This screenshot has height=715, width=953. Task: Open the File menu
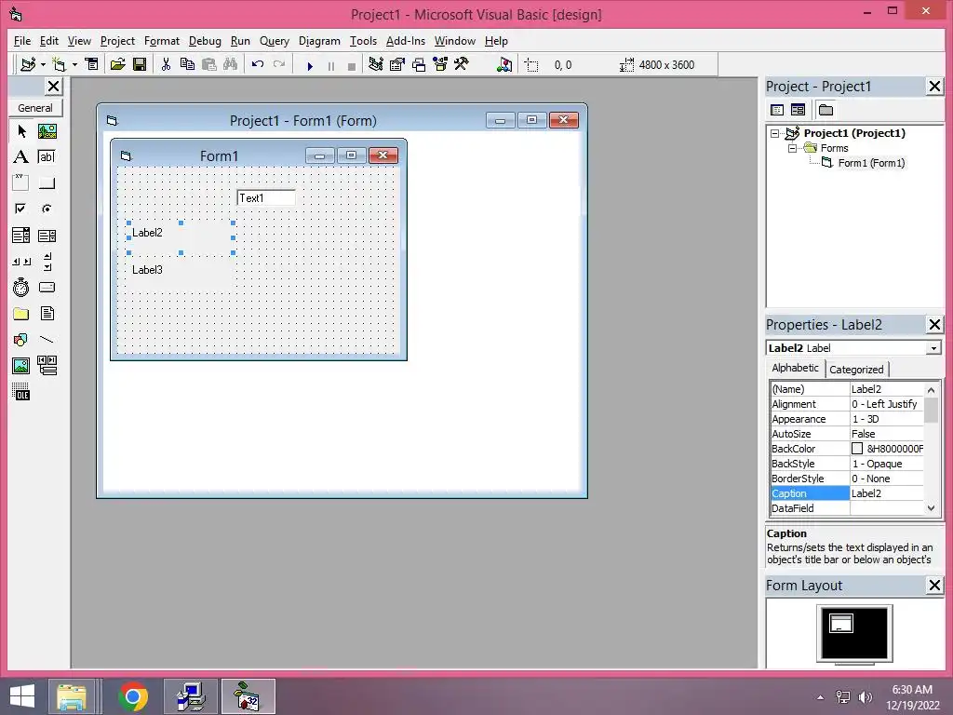click(x=22, y=41)
